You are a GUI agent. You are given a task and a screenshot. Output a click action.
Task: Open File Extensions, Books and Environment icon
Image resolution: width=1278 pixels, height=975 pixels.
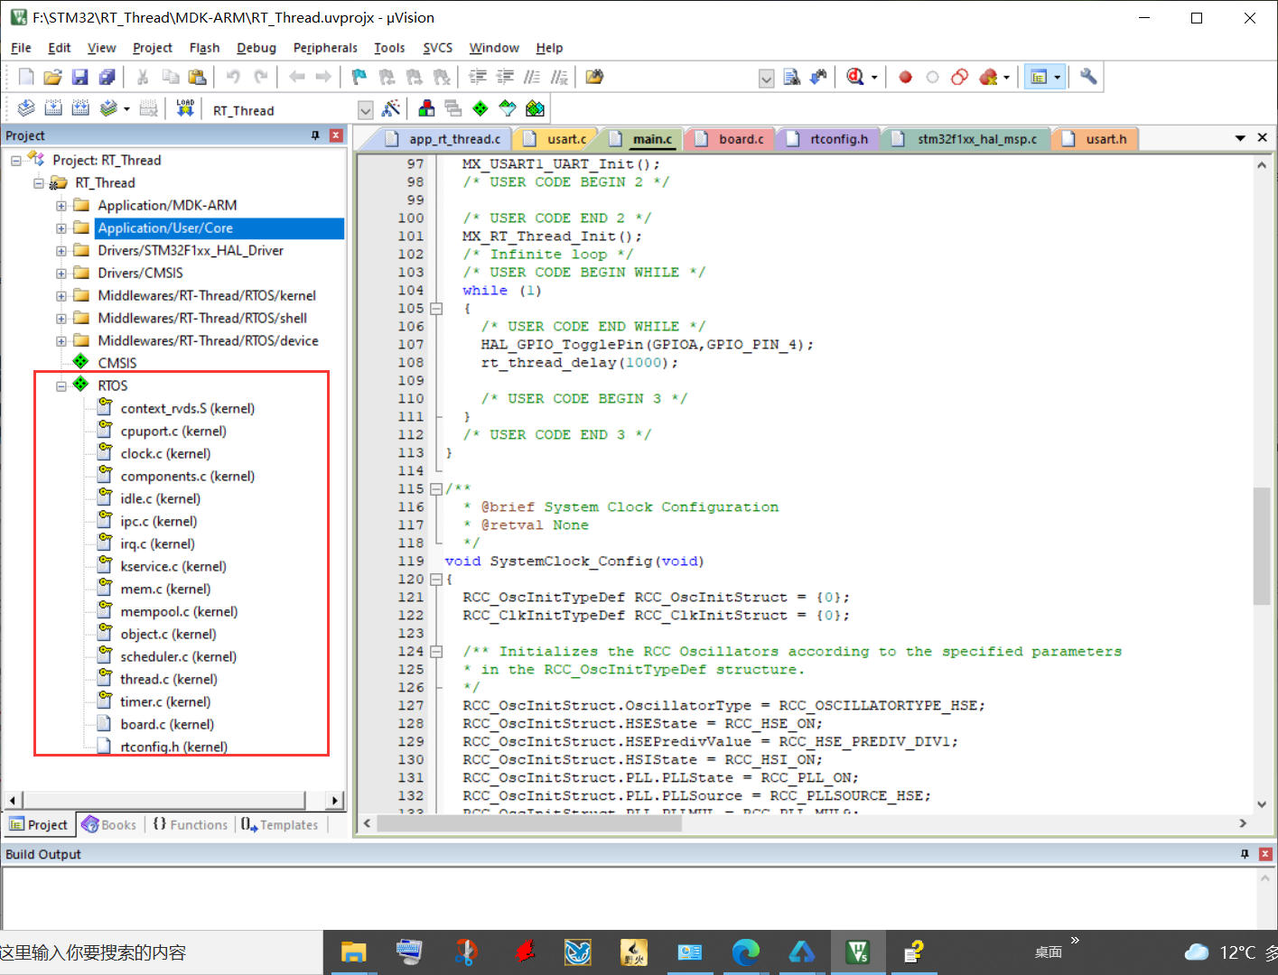point(426,109)
